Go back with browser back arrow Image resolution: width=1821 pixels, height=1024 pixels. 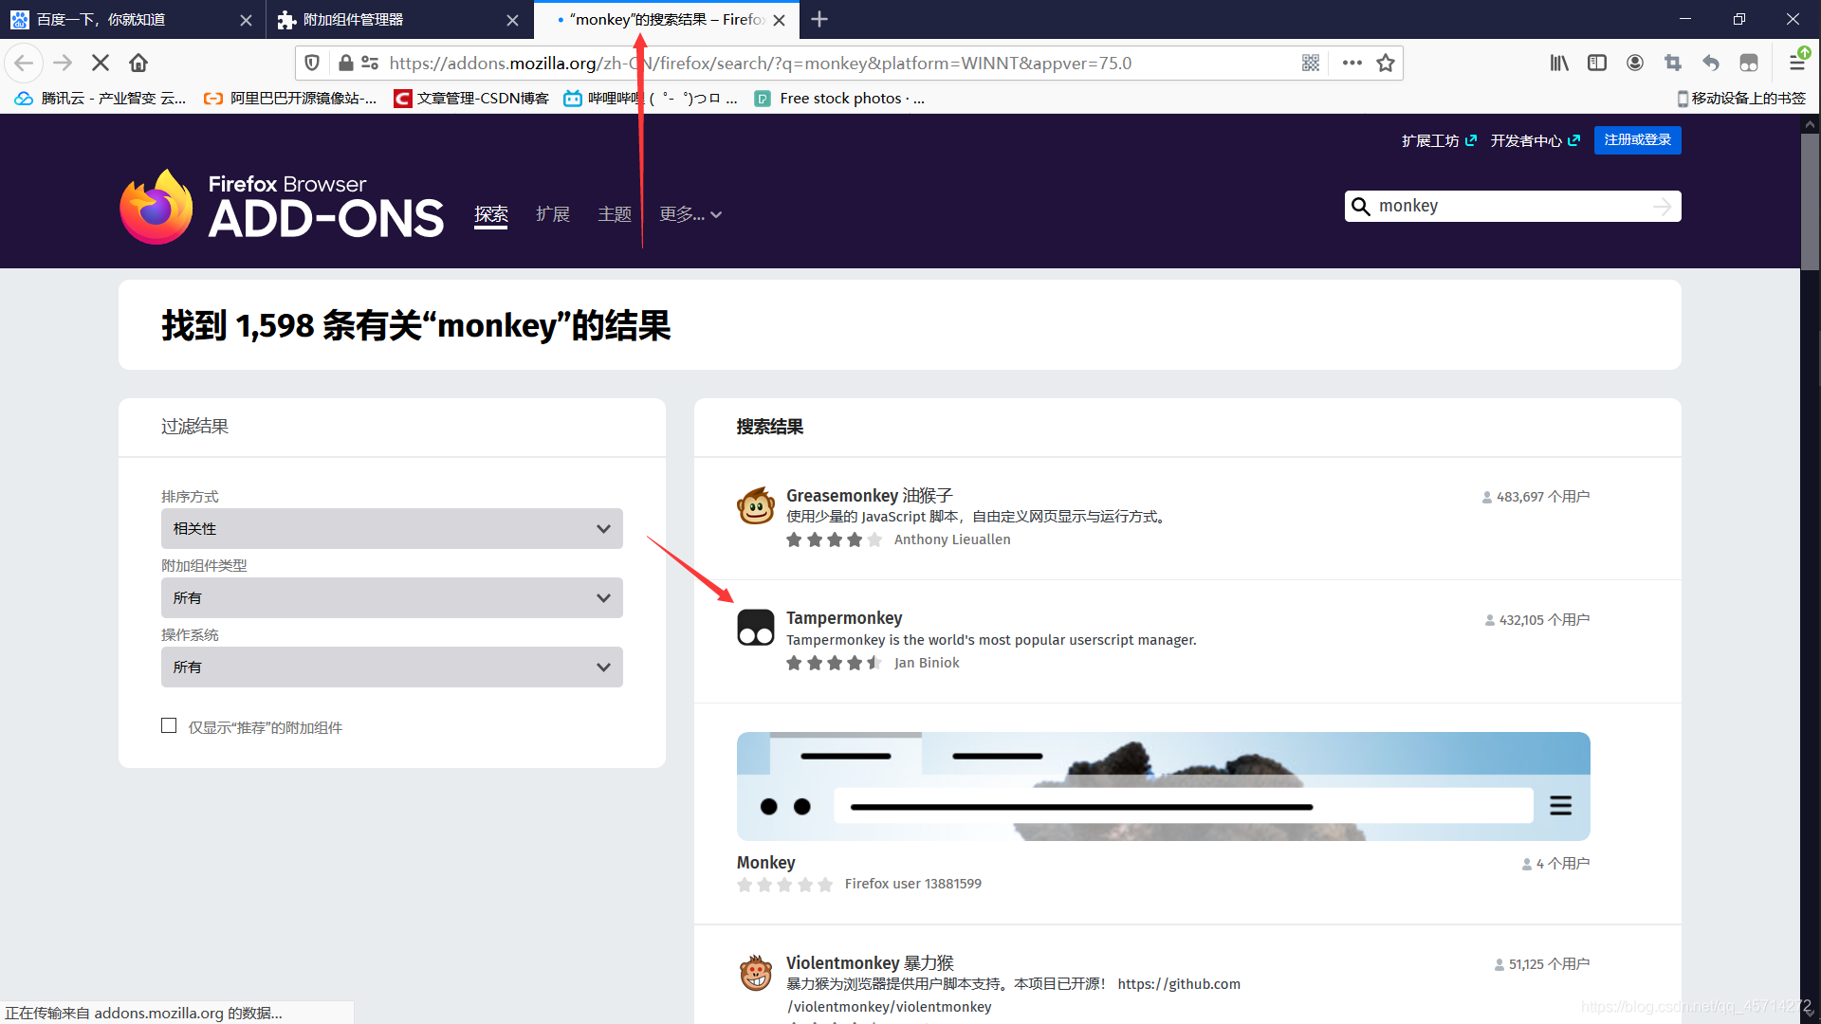point(24,64)
